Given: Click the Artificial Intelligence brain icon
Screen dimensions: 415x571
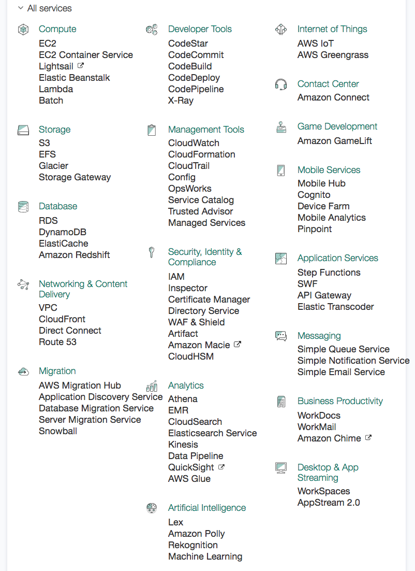Looking at the screenshot, I should click(x=152, y=508).
